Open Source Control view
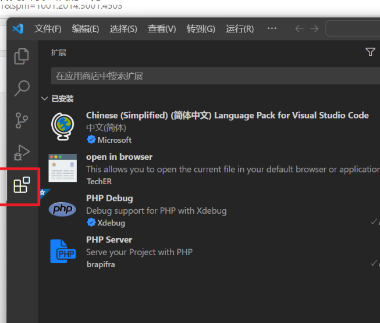The width and height of the screenshot is (380, 323). point(22,120)
